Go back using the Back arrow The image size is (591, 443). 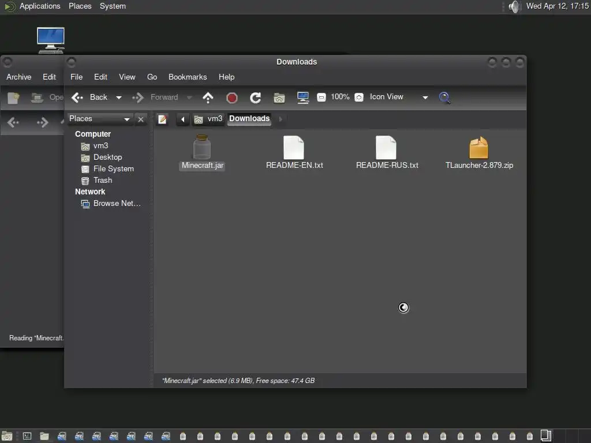[x=89, y=97]
